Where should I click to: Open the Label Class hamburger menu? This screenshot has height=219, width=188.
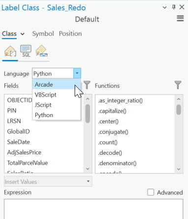[180, 19]
